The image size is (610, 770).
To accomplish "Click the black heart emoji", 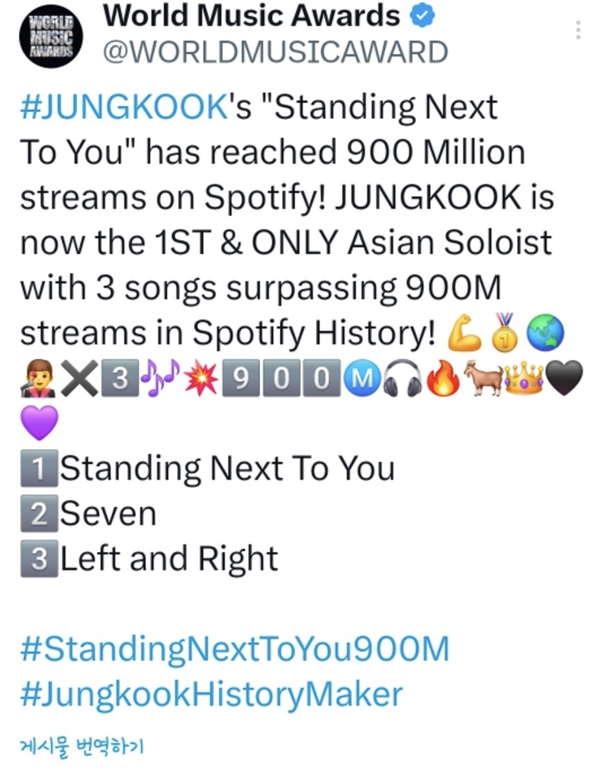I will click(x=564, y=378).
